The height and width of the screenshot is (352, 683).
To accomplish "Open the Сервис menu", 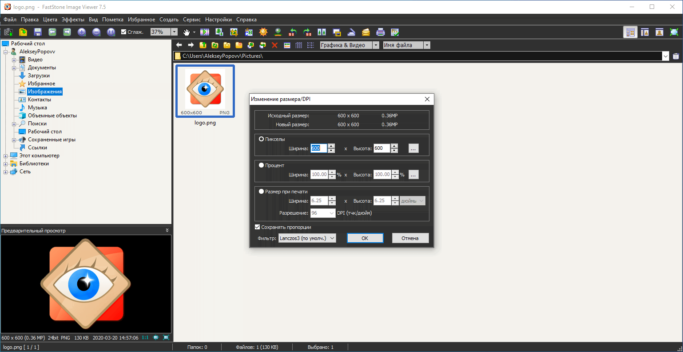I will pyautogui.click(x=192, y=20).
